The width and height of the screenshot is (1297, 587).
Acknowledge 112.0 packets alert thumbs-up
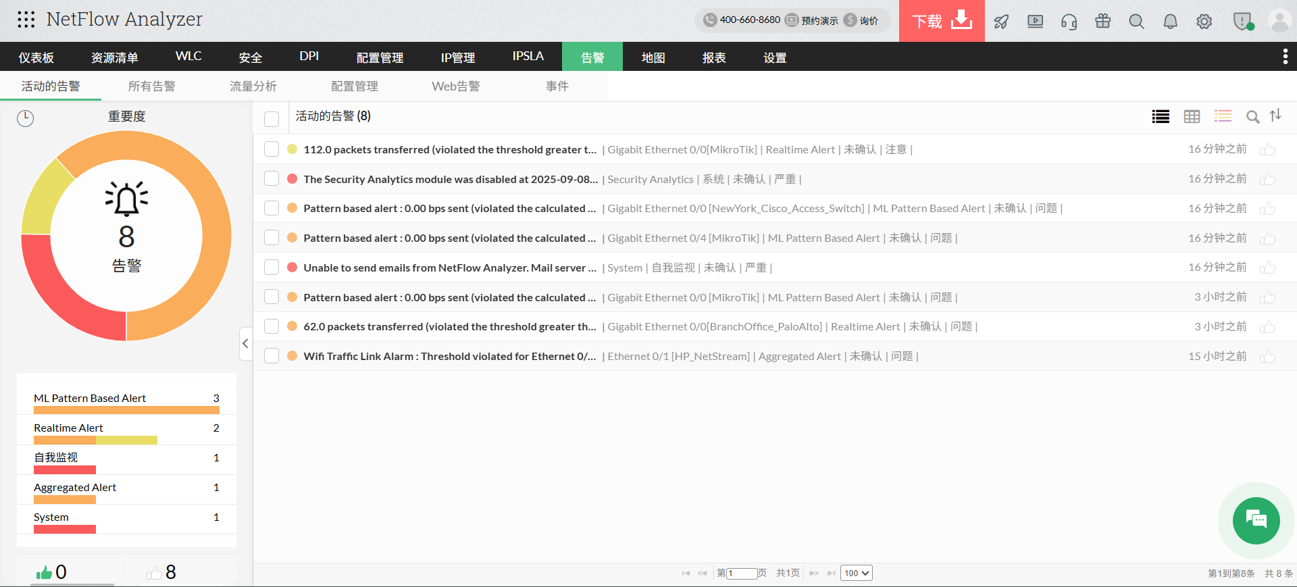pos(1267,149)
